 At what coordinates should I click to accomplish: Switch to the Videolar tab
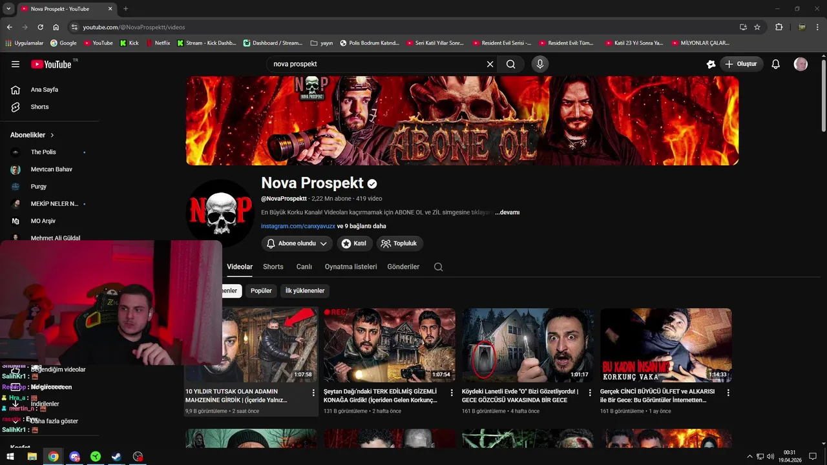[x=240, y=267]
